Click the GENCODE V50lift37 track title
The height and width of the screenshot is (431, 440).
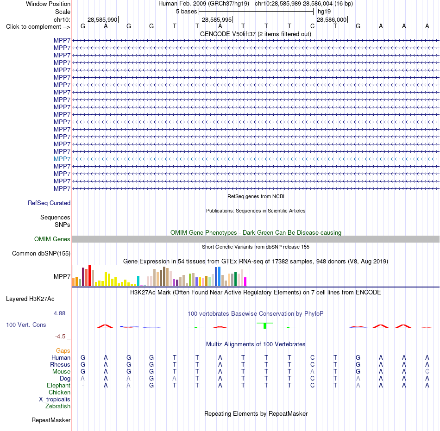click(x=256, y=34)
